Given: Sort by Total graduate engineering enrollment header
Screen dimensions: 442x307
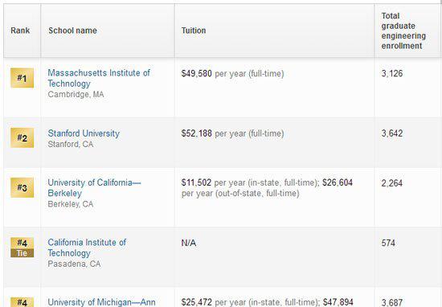Looking at the screenshot, I should pyautogui.click(x=403, y=31).
